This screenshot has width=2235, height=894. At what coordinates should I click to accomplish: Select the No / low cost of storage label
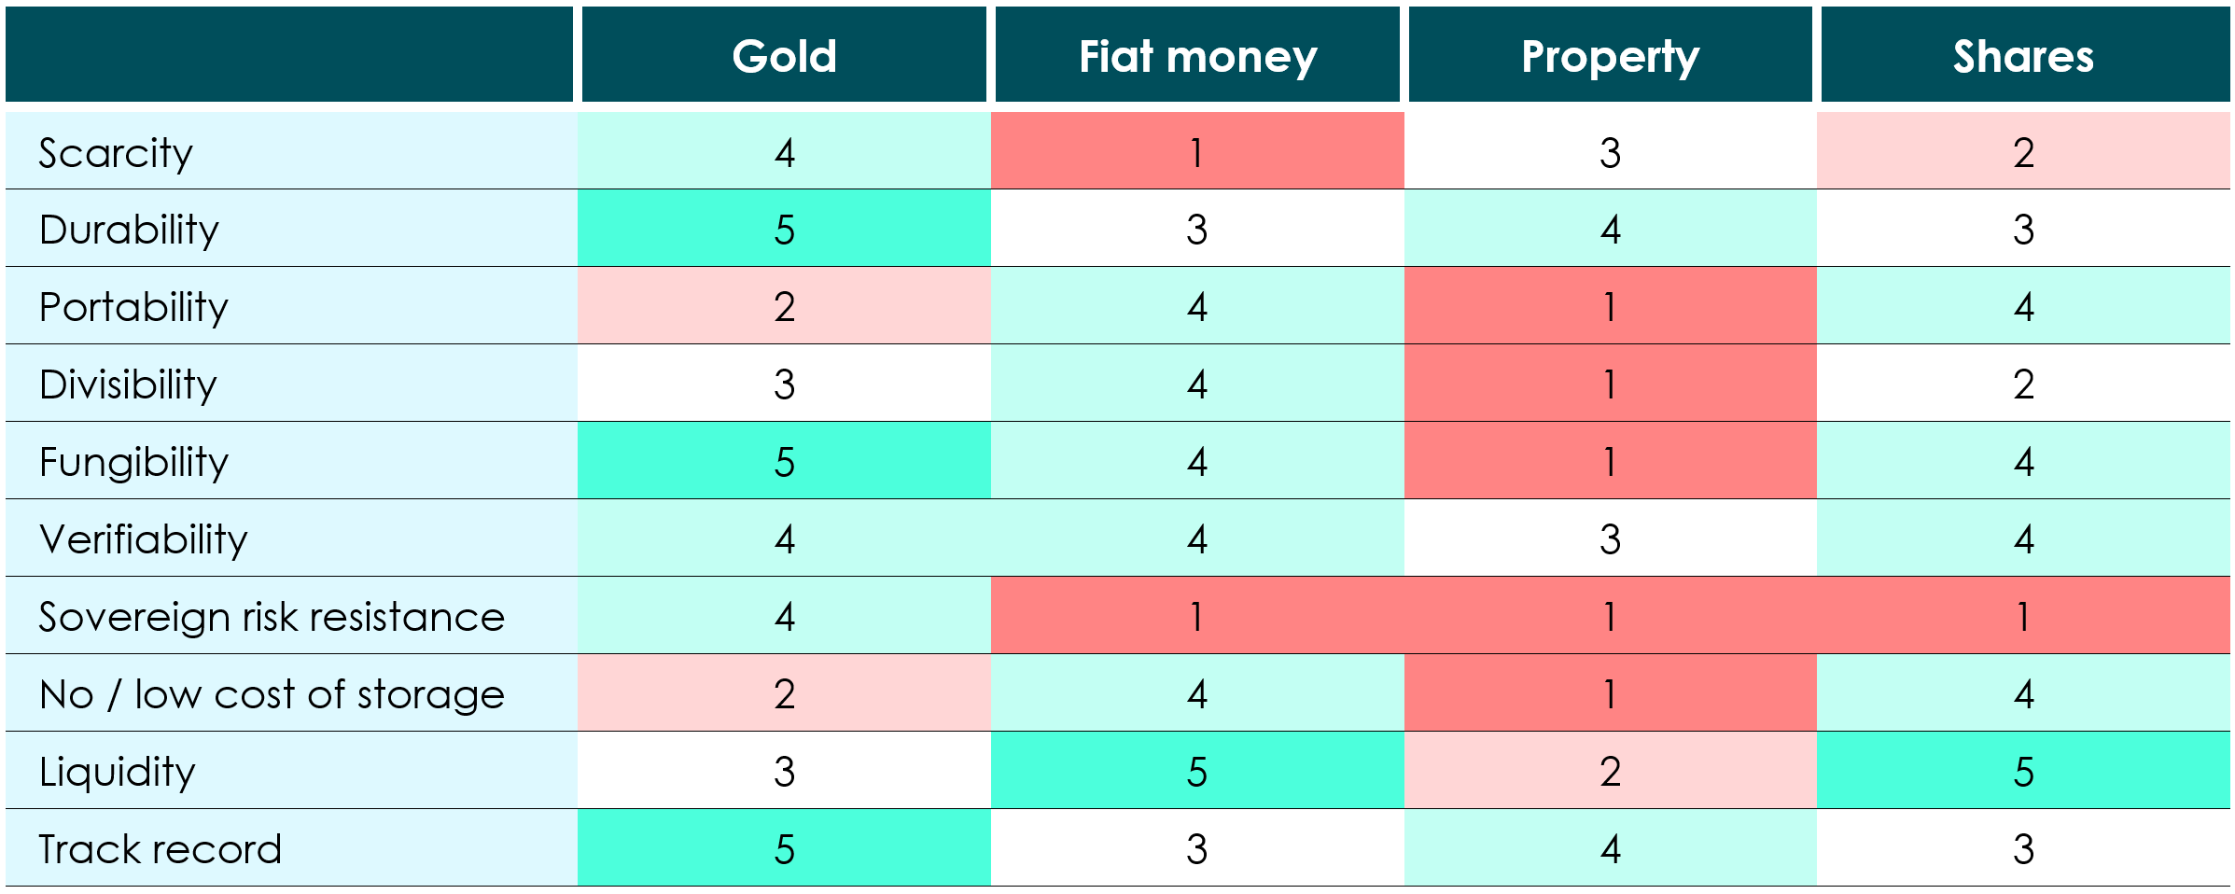click(x=272, y=694)
